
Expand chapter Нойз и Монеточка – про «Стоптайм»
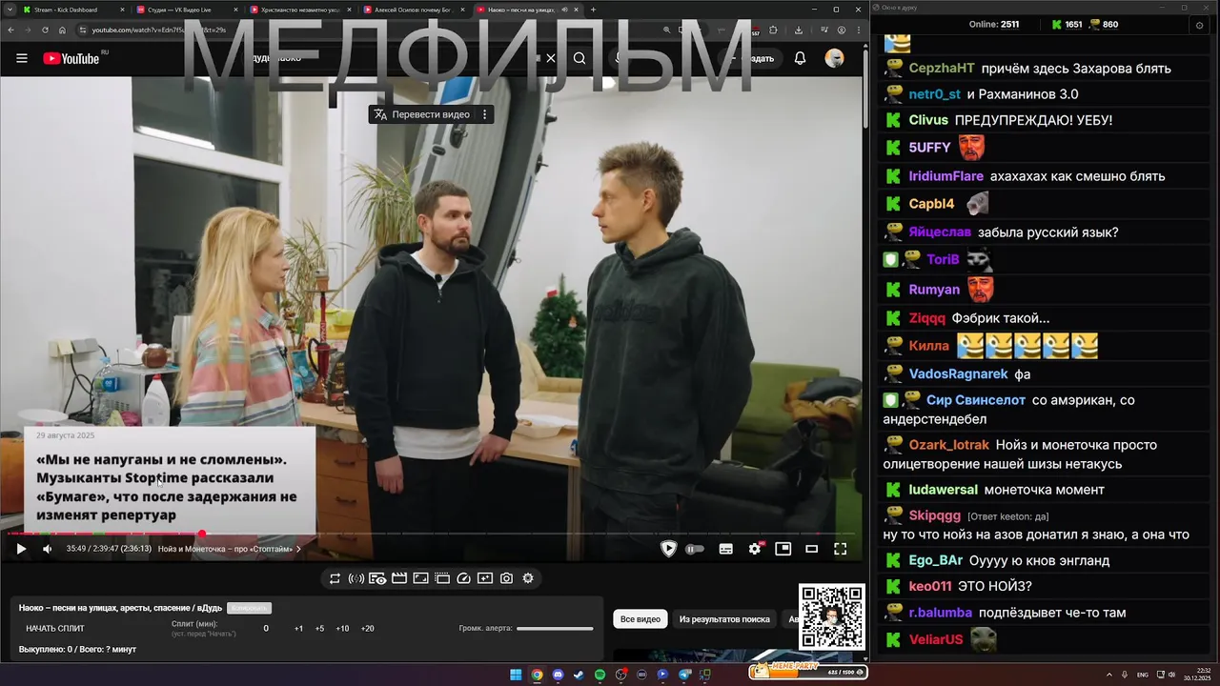(230, 549)
